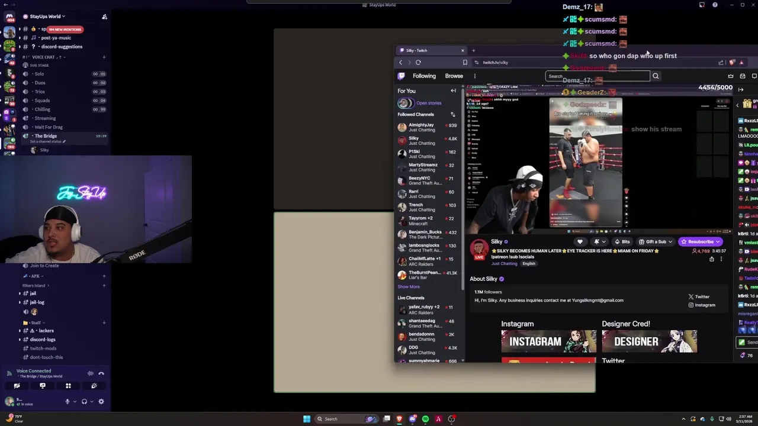
Task: Add a channel to VOICE CHAT category
Action: coord(104,57)
